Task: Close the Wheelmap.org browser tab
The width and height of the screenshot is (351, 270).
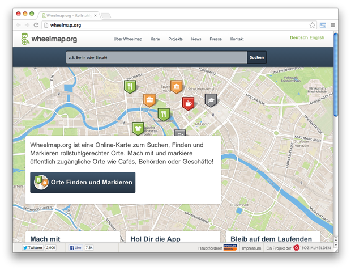Action: tap(95, 15)
